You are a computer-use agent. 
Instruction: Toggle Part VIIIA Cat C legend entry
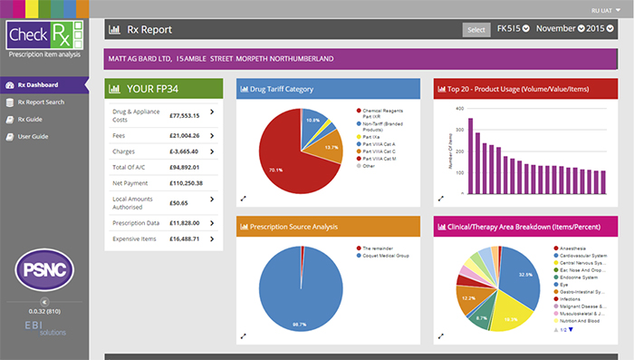tap(376, 151)
